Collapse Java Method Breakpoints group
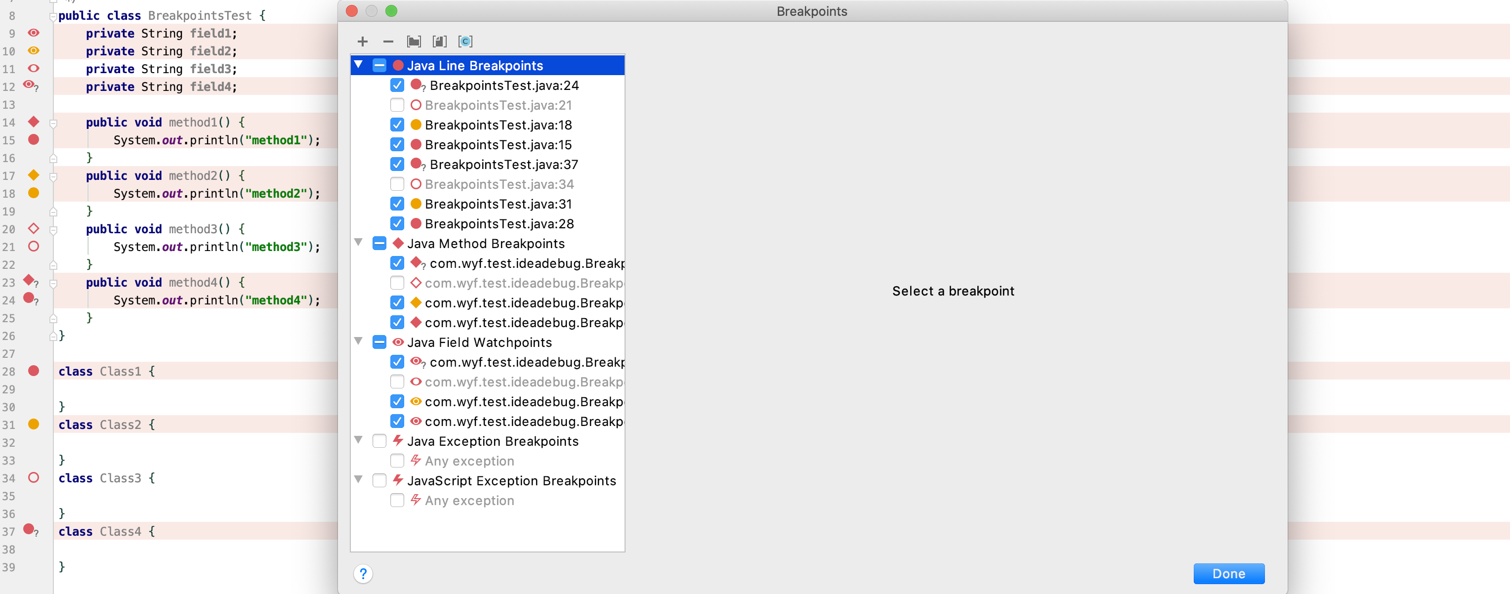This screenshot has height=594, width=1510. [x=358, y=242]
